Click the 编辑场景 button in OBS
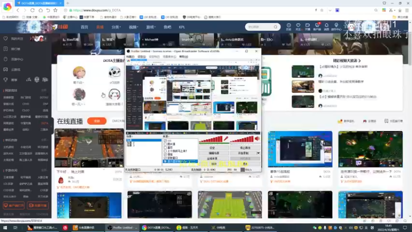The height and width of the screenshot is (232, 412). 214,153
